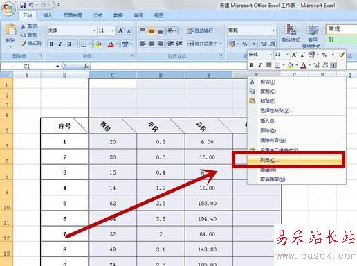The width and height of the screenshot is (357, 266).
Task: Toggle Bold in the ribbon font group
Action: (x=51, y=44)
